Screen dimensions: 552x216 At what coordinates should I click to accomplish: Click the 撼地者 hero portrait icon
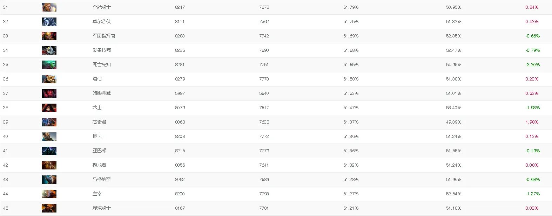[x=49, y=165]
